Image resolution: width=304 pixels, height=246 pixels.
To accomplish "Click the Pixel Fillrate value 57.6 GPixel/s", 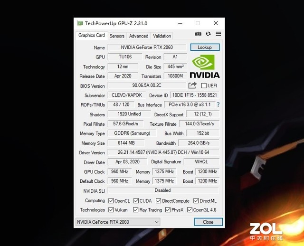I will (125, 123).
